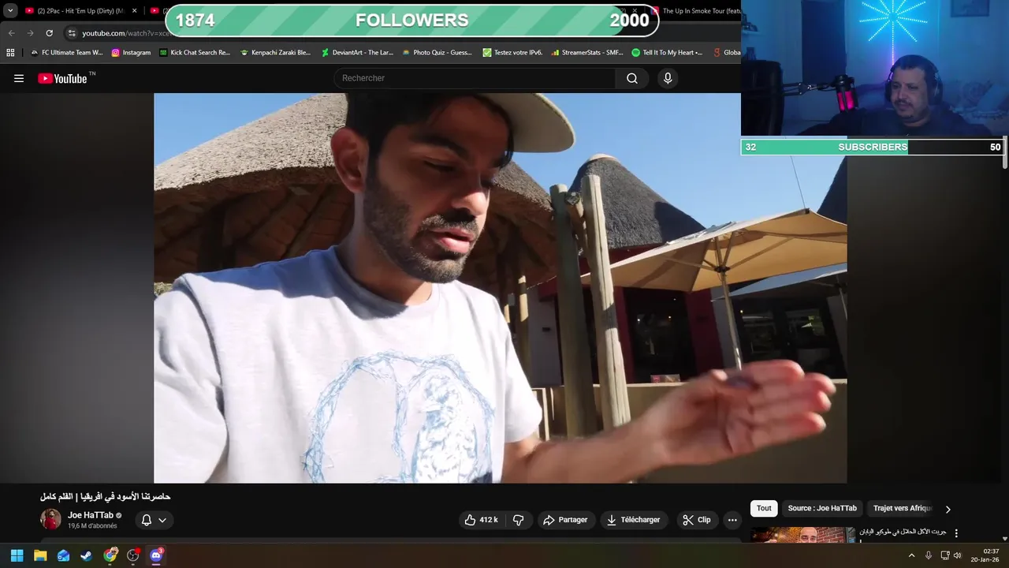Click the Clip button
The height and width of the screenshot is (568, 1009).
pos(697,520)
